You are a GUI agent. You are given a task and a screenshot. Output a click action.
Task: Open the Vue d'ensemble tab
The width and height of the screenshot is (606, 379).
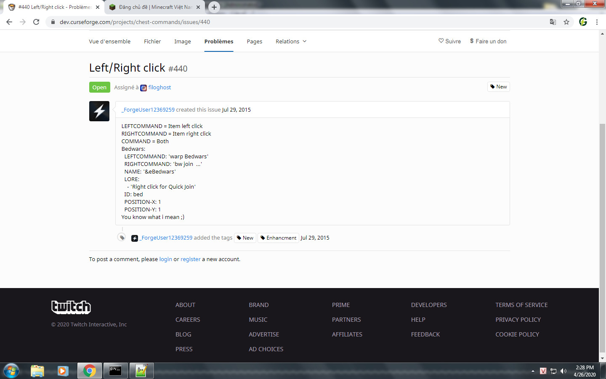click(110, 41)
